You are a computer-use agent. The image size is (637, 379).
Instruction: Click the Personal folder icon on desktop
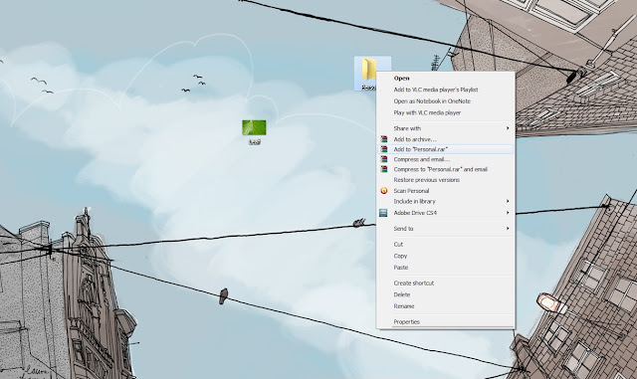[369, 69]
